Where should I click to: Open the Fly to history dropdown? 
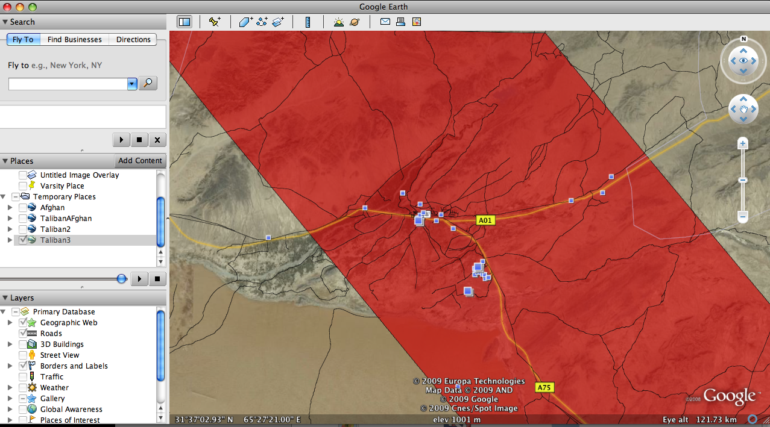point(133,84)
